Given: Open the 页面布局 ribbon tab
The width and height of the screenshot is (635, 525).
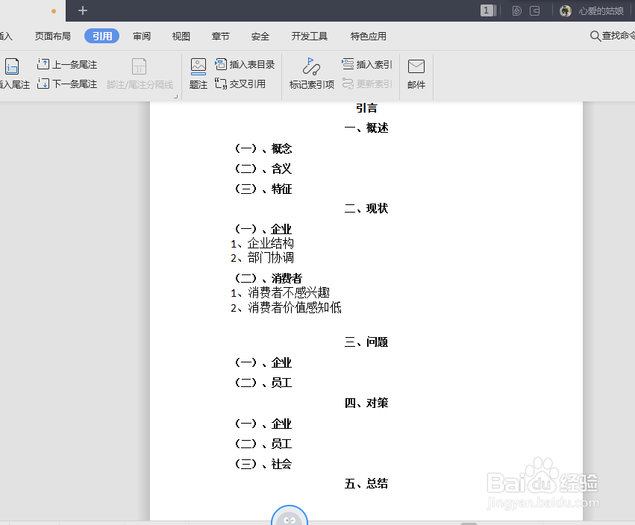Looking at the screenshot, I should 52,35.
